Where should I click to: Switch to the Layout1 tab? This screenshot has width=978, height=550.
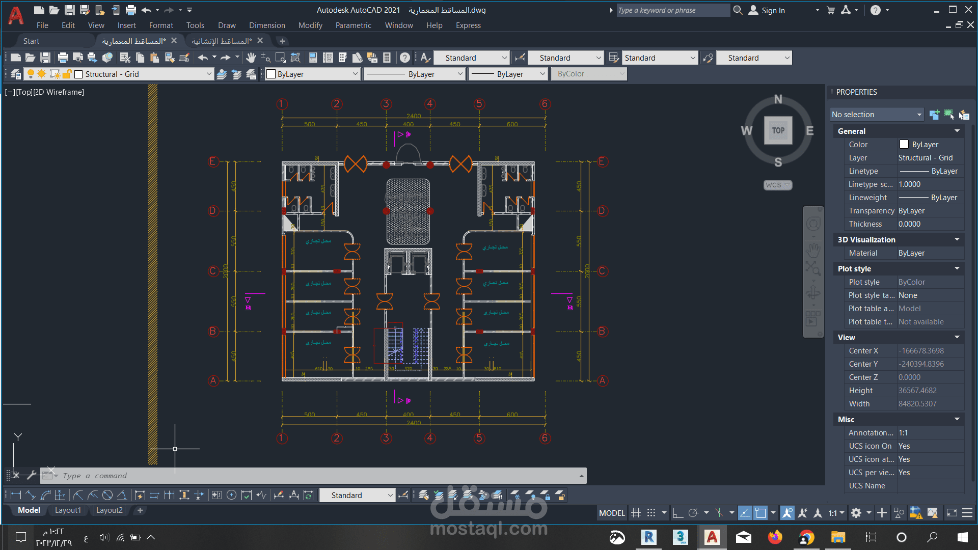click(x=68, y=510)
